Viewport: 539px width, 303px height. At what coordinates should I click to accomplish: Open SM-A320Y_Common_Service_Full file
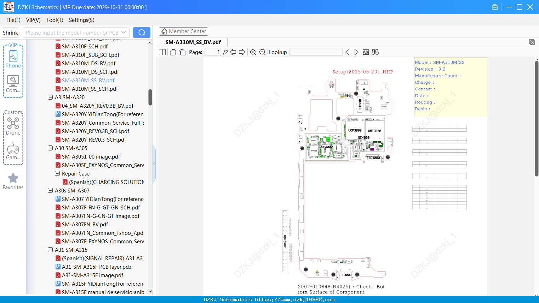click(103, 123)
